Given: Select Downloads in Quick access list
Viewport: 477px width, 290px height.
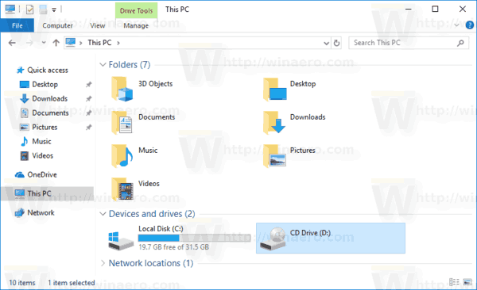Looking at the screenshot, I should click(50, 98).
